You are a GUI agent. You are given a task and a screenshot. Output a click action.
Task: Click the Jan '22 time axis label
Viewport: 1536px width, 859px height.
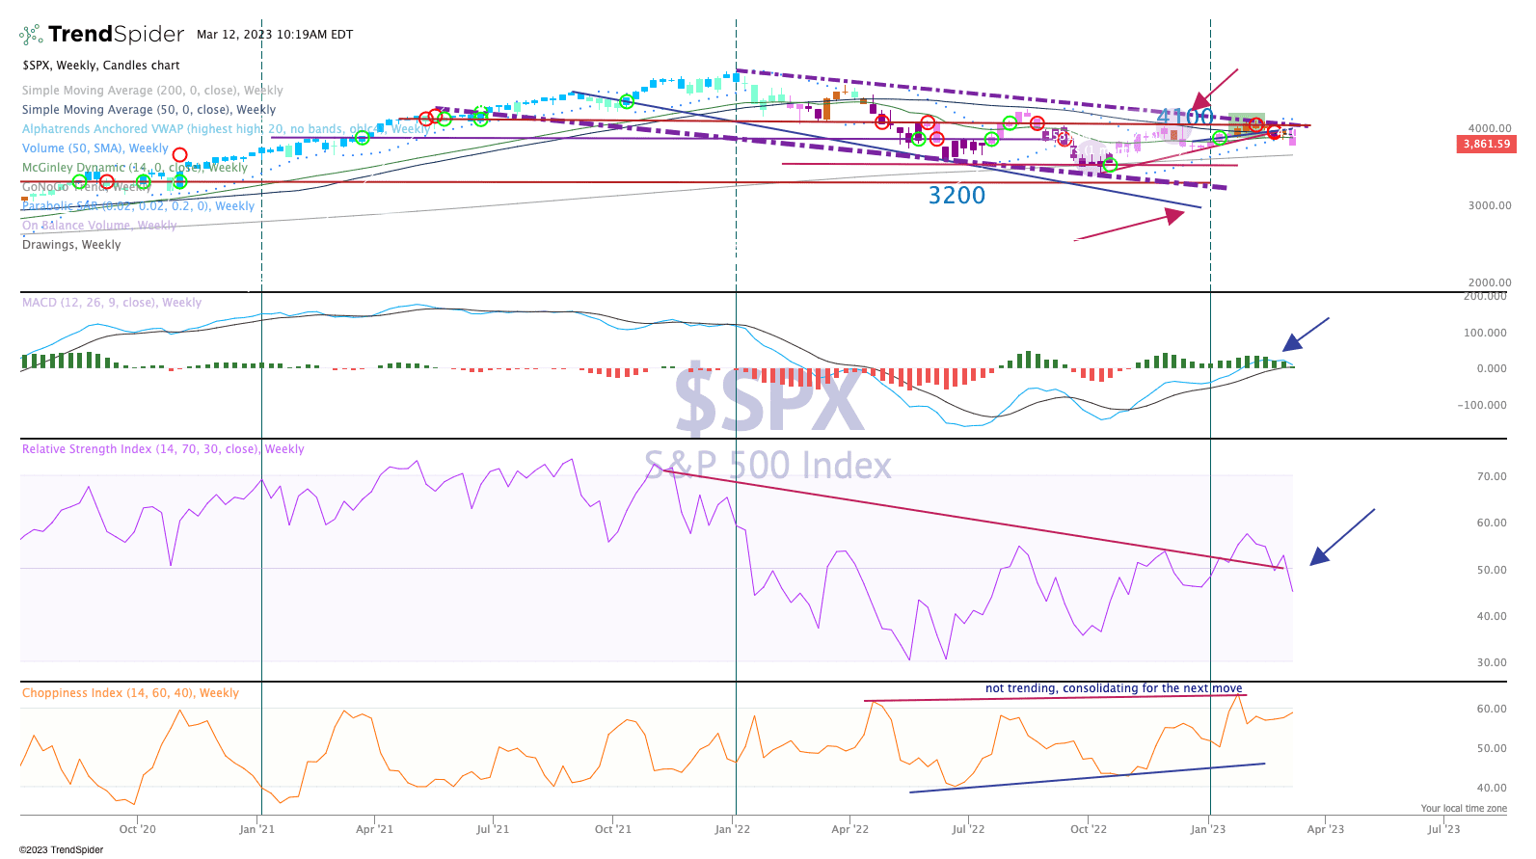732,829
